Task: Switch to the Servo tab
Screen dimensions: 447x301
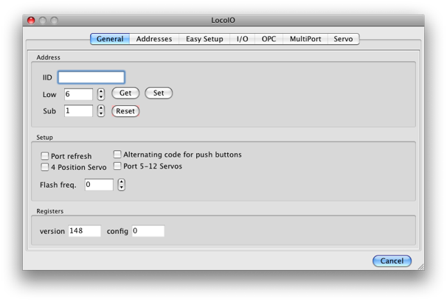Action: pos(343,39)
